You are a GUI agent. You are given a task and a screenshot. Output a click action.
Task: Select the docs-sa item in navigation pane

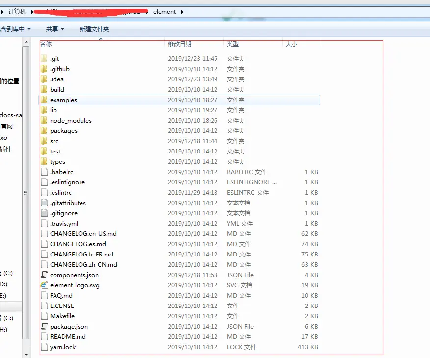(11, 115)
